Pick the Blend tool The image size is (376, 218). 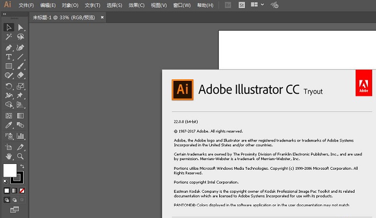20,125
